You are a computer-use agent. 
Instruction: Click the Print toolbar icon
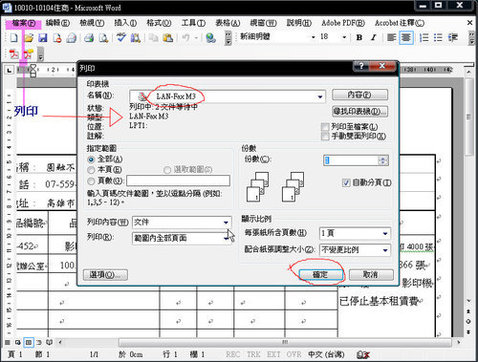[89, 38]
